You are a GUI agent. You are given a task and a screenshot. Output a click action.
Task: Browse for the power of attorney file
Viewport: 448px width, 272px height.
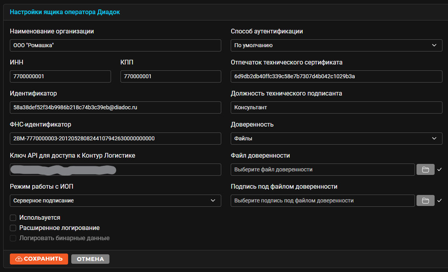[426, 169]
